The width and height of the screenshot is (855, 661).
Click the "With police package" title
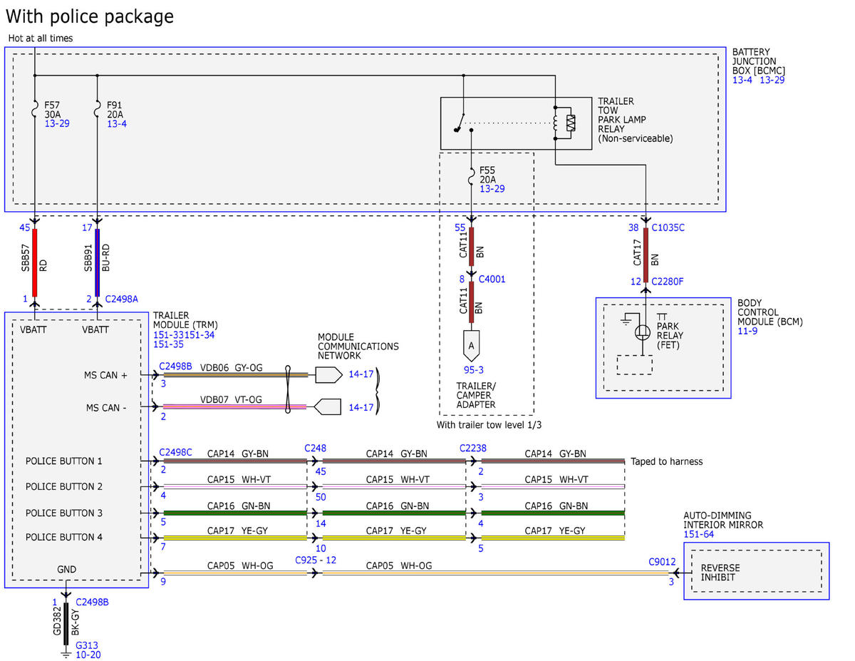click(x=89, y=16)
